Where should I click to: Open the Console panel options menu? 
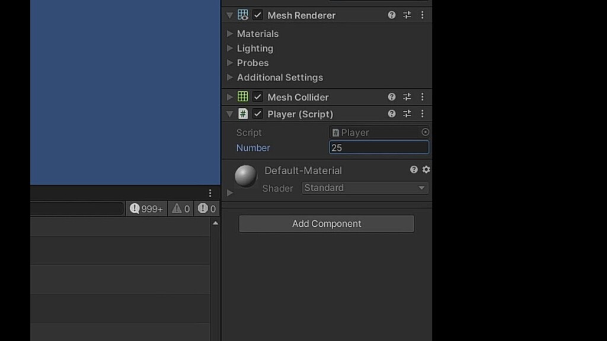click(x=210, y=193)
